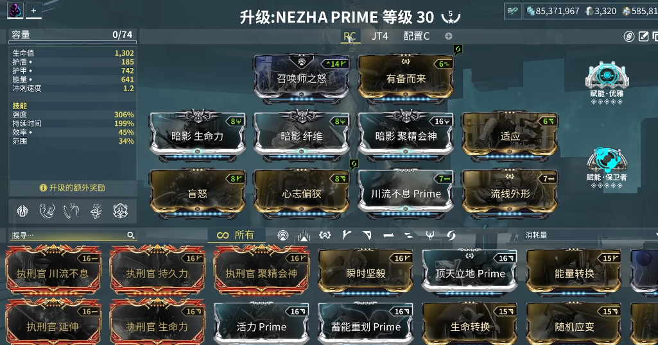This screenshot has height=345, width=658.
Task: Click 升级的额外奖励 info link
Action: coord(72,188)
